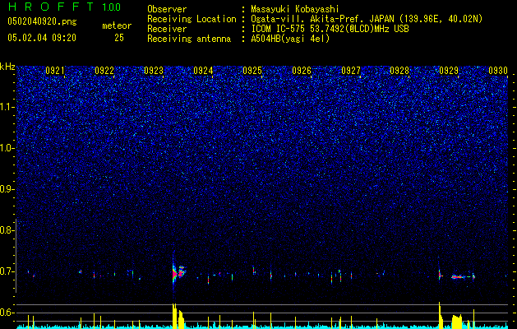This screenshot has width=517, height=329.
Task: Click the 1.0 frequency axis label
Action: click(x=7, y=148)
